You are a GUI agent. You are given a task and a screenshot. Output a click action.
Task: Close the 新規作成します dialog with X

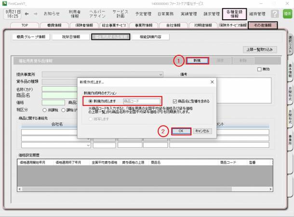(212, 82)
